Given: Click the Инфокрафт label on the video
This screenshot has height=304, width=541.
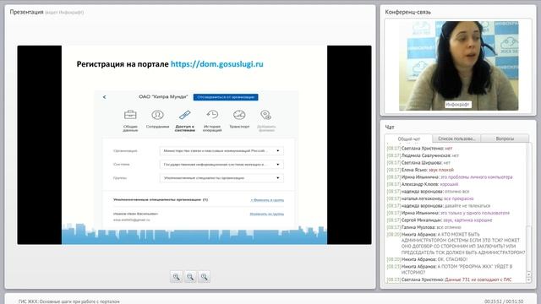Looking at the screenshot, I should click(457, 104).
